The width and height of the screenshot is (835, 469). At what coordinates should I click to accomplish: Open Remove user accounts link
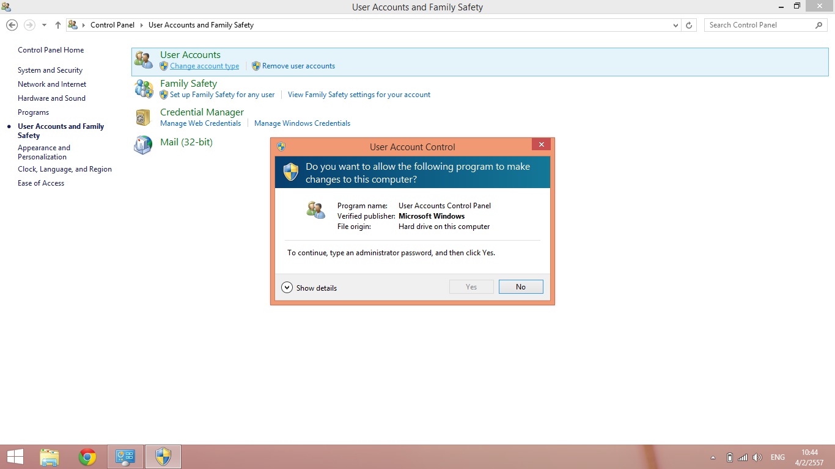(x=299, y=66)
